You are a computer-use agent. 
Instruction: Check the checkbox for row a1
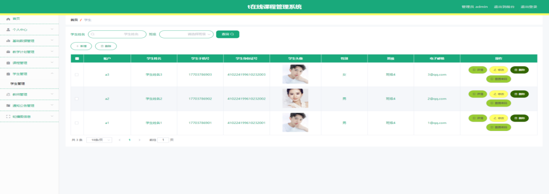click(x=77, y=123)
